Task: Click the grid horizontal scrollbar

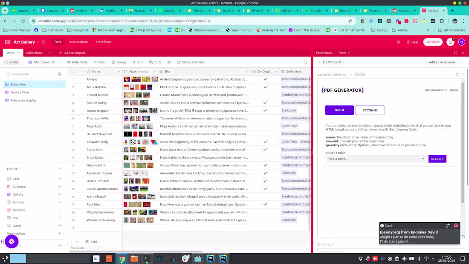Action: (136, 252)
